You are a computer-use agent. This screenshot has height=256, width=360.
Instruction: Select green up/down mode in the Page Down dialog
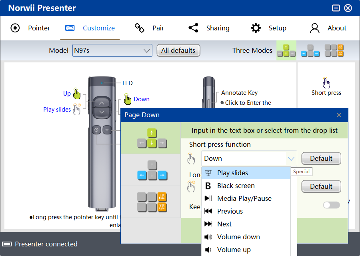pyautogui.click(x=151, y=138)
